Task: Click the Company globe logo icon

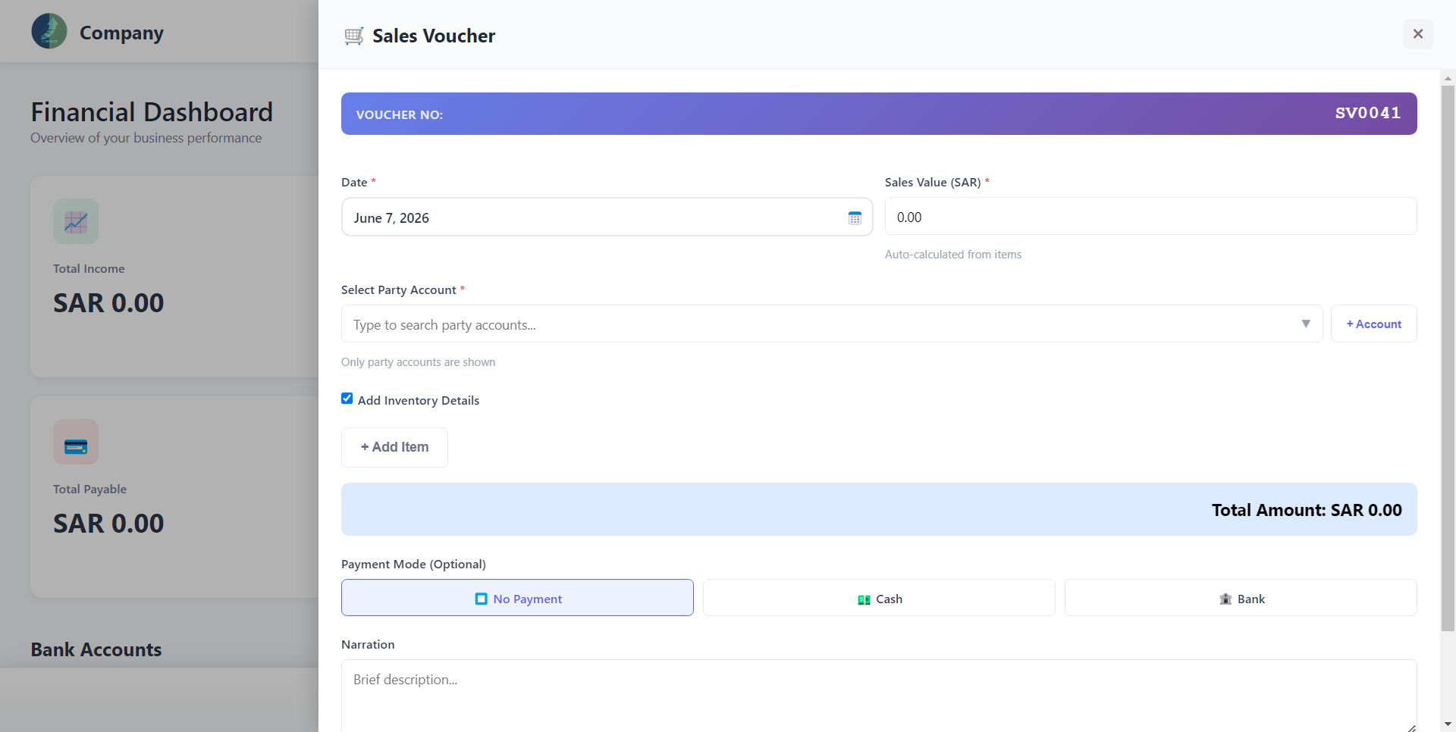Action: tap(49, 31)
